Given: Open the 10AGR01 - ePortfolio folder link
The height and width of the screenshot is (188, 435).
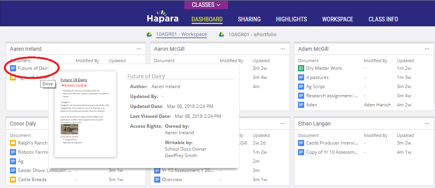Looking at the screenshot, I should (252, 35).
